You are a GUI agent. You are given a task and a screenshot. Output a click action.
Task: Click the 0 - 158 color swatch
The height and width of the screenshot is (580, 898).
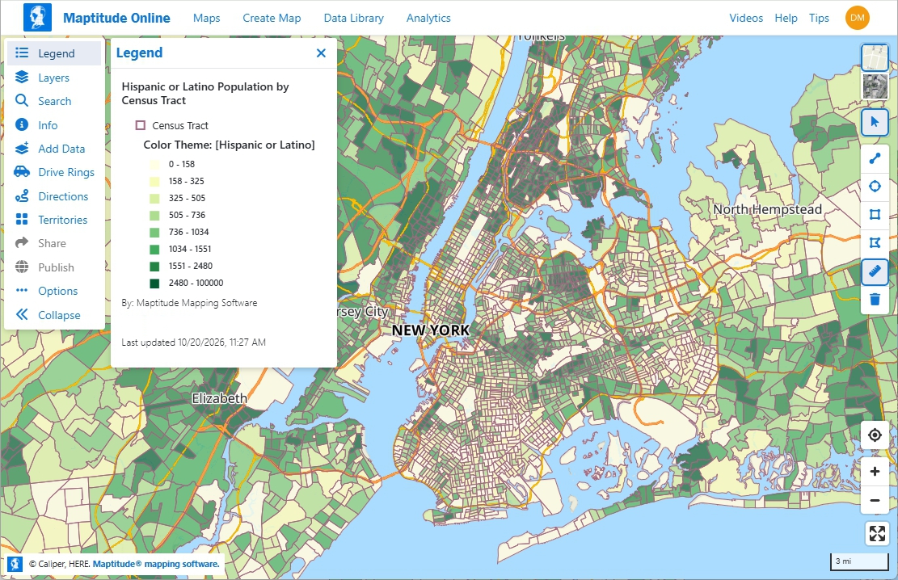click(154, 164)
